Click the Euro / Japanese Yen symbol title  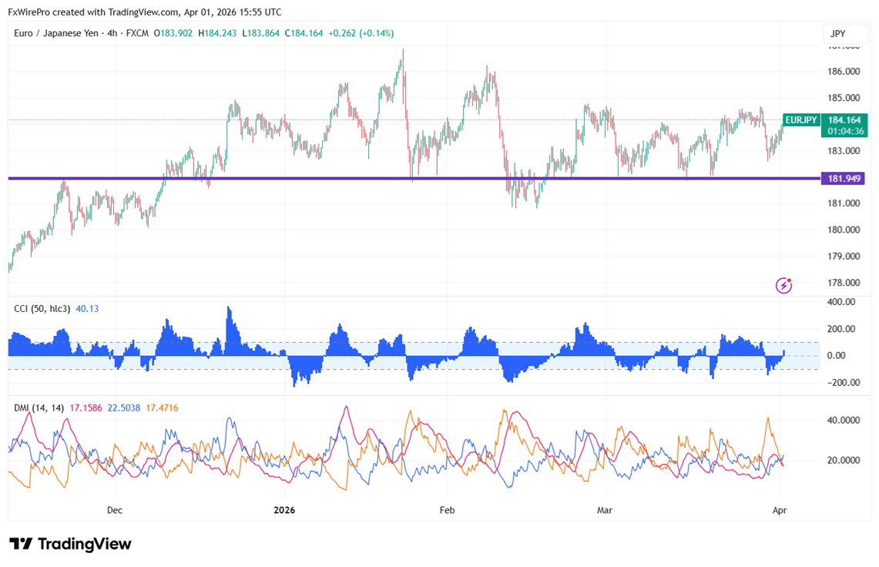click(x=56, y=33)
